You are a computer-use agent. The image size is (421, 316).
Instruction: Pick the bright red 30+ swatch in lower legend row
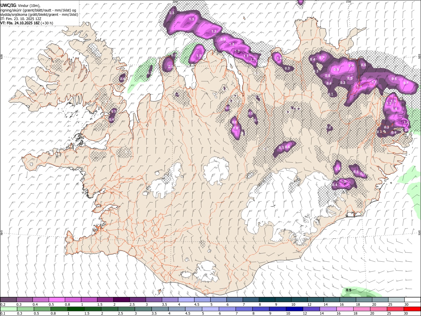point(412,309)
